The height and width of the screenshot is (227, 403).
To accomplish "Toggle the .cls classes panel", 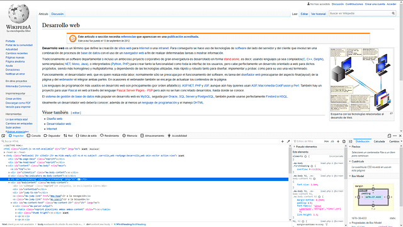I will [x=332, y=141].
